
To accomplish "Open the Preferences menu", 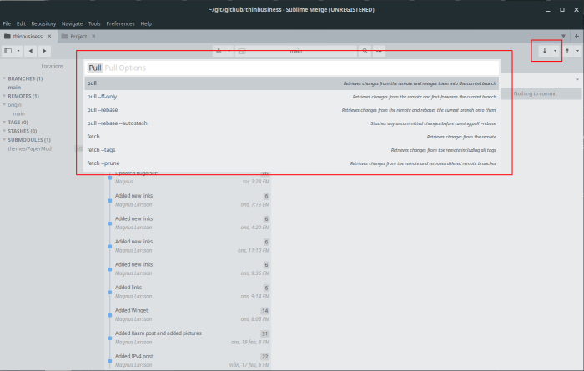I will [120, 23].
